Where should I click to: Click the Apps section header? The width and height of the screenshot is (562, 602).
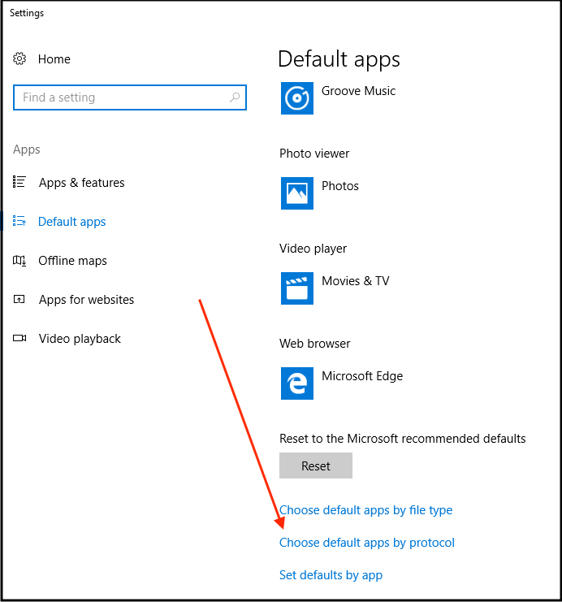pos(27,149)
